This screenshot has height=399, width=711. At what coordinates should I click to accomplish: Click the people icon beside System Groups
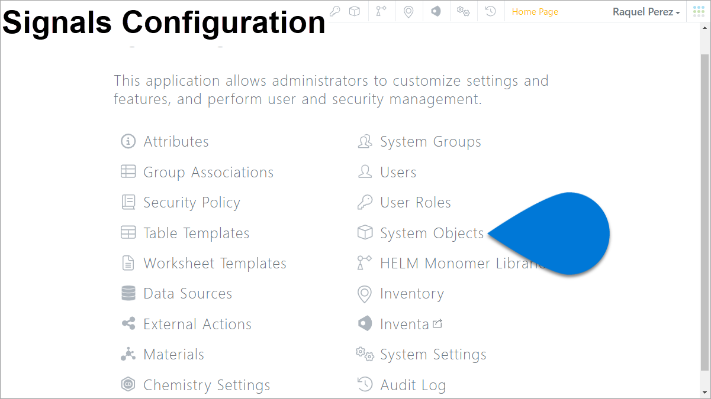pos(365,141)
